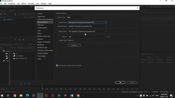Show hidden system tray icons chevron
The width and height of the screenshot is (175, 98).
[x=138, y=96]
